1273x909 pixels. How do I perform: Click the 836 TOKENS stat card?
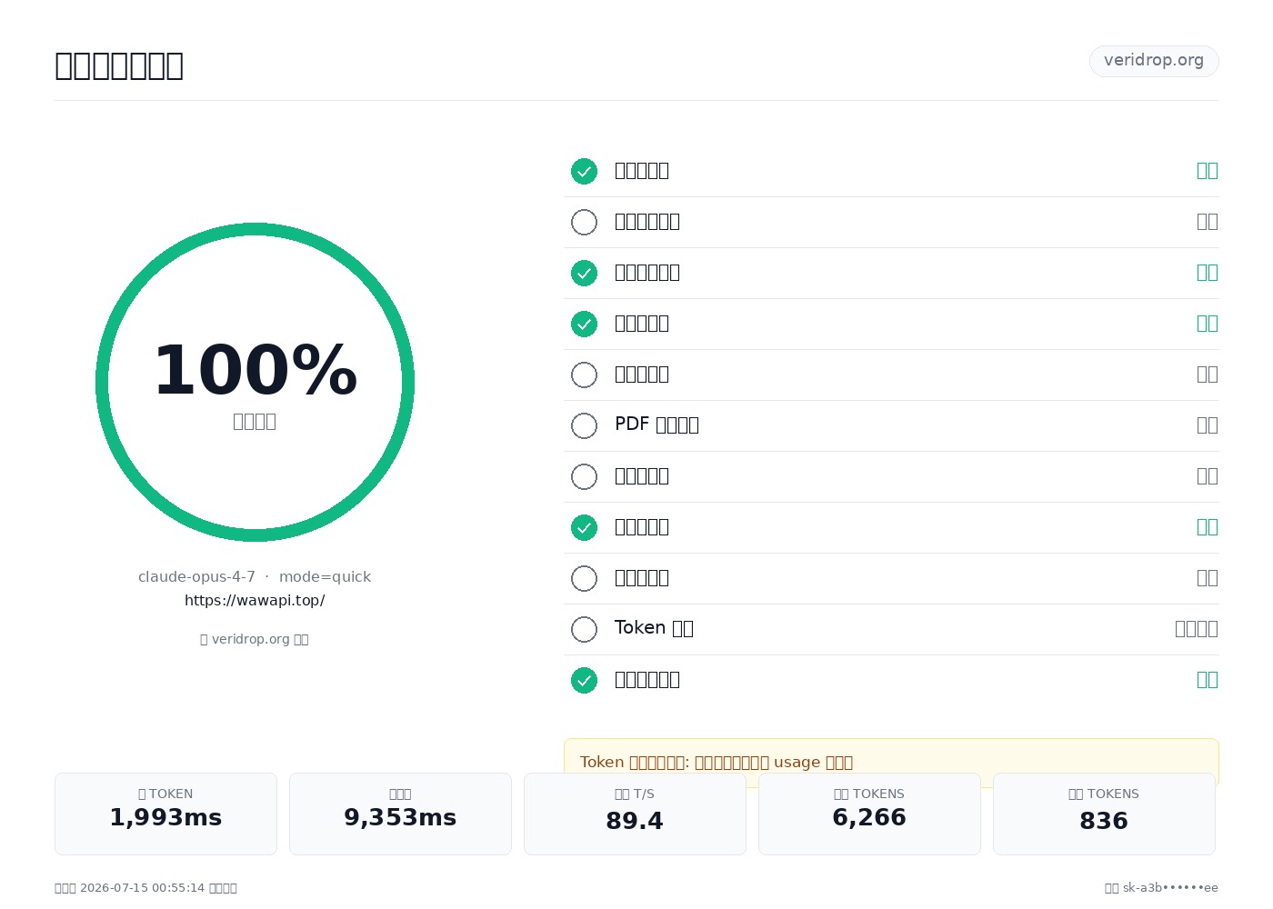point(1104,814)
